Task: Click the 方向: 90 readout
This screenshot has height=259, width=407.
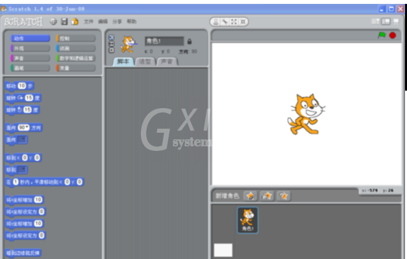Action: [x=188, y=52]
